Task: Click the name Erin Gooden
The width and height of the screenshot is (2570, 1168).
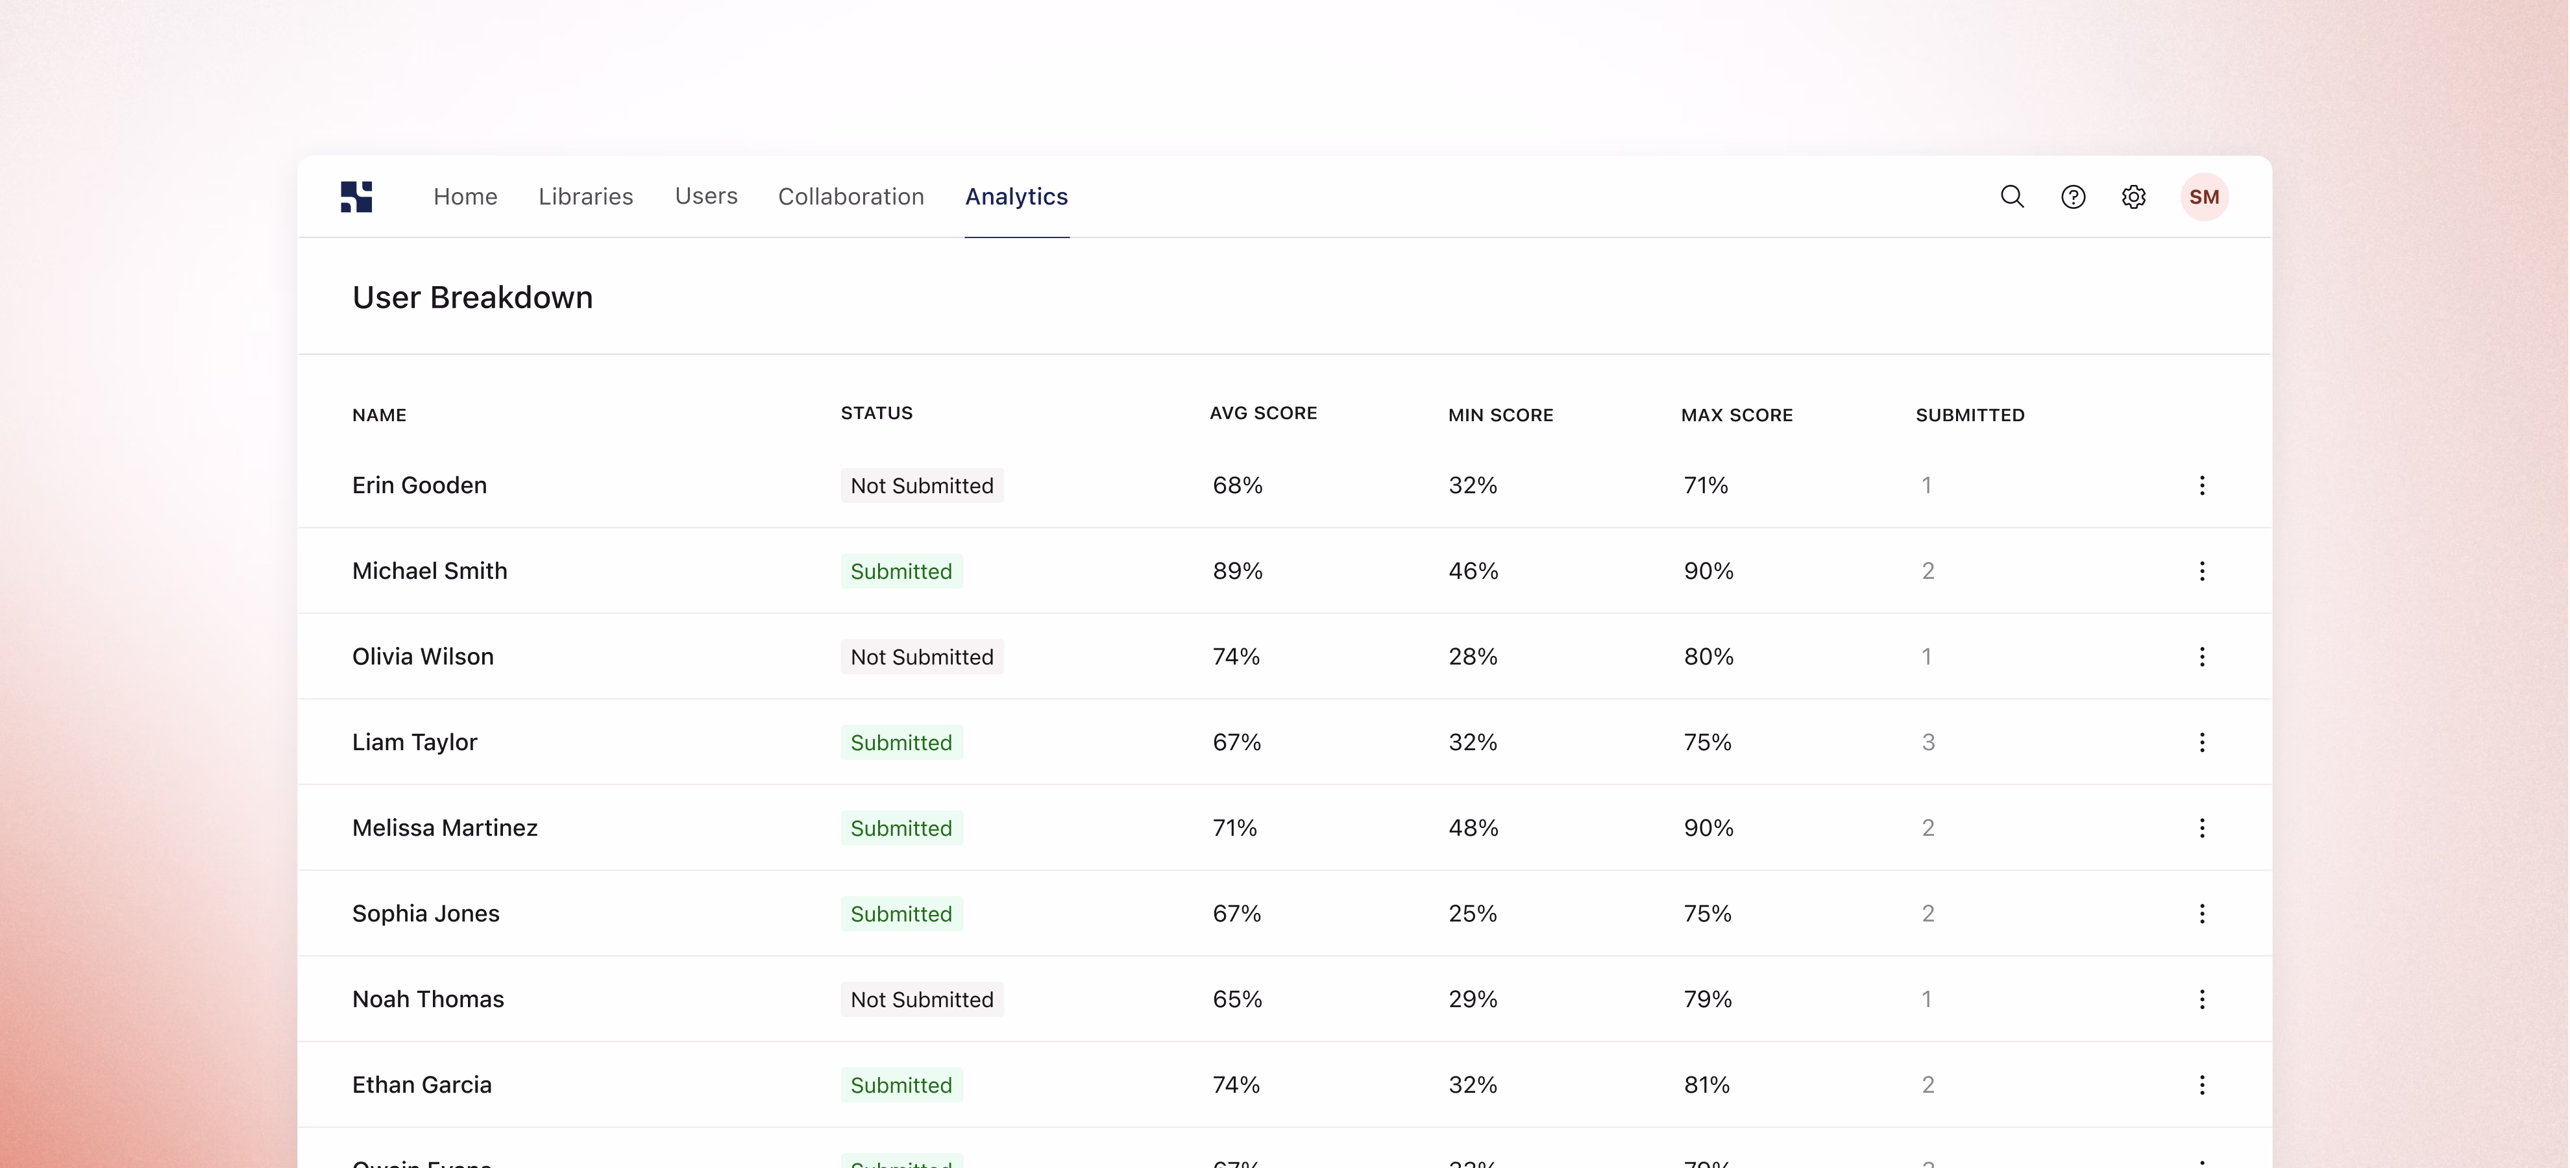Action: 419,486
